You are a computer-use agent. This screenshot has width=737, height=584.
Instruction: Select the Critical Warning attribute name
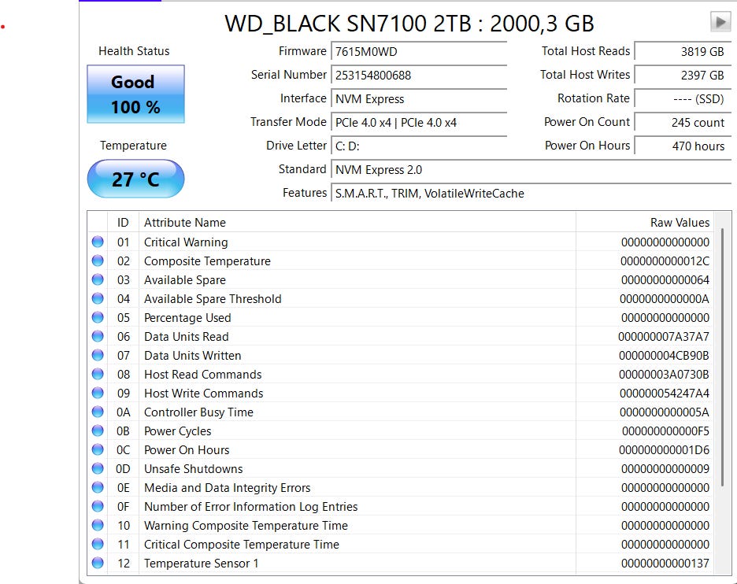186,242
